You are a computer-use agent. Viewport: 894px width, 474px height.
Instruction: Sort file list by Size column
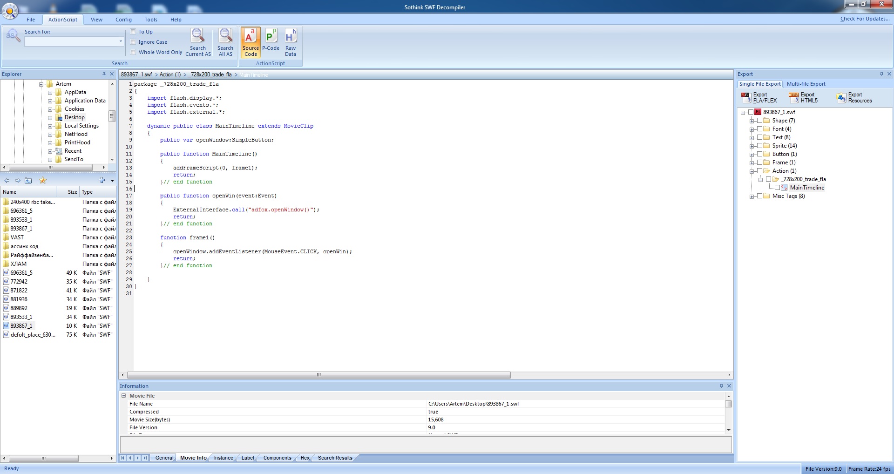[68, 192]
